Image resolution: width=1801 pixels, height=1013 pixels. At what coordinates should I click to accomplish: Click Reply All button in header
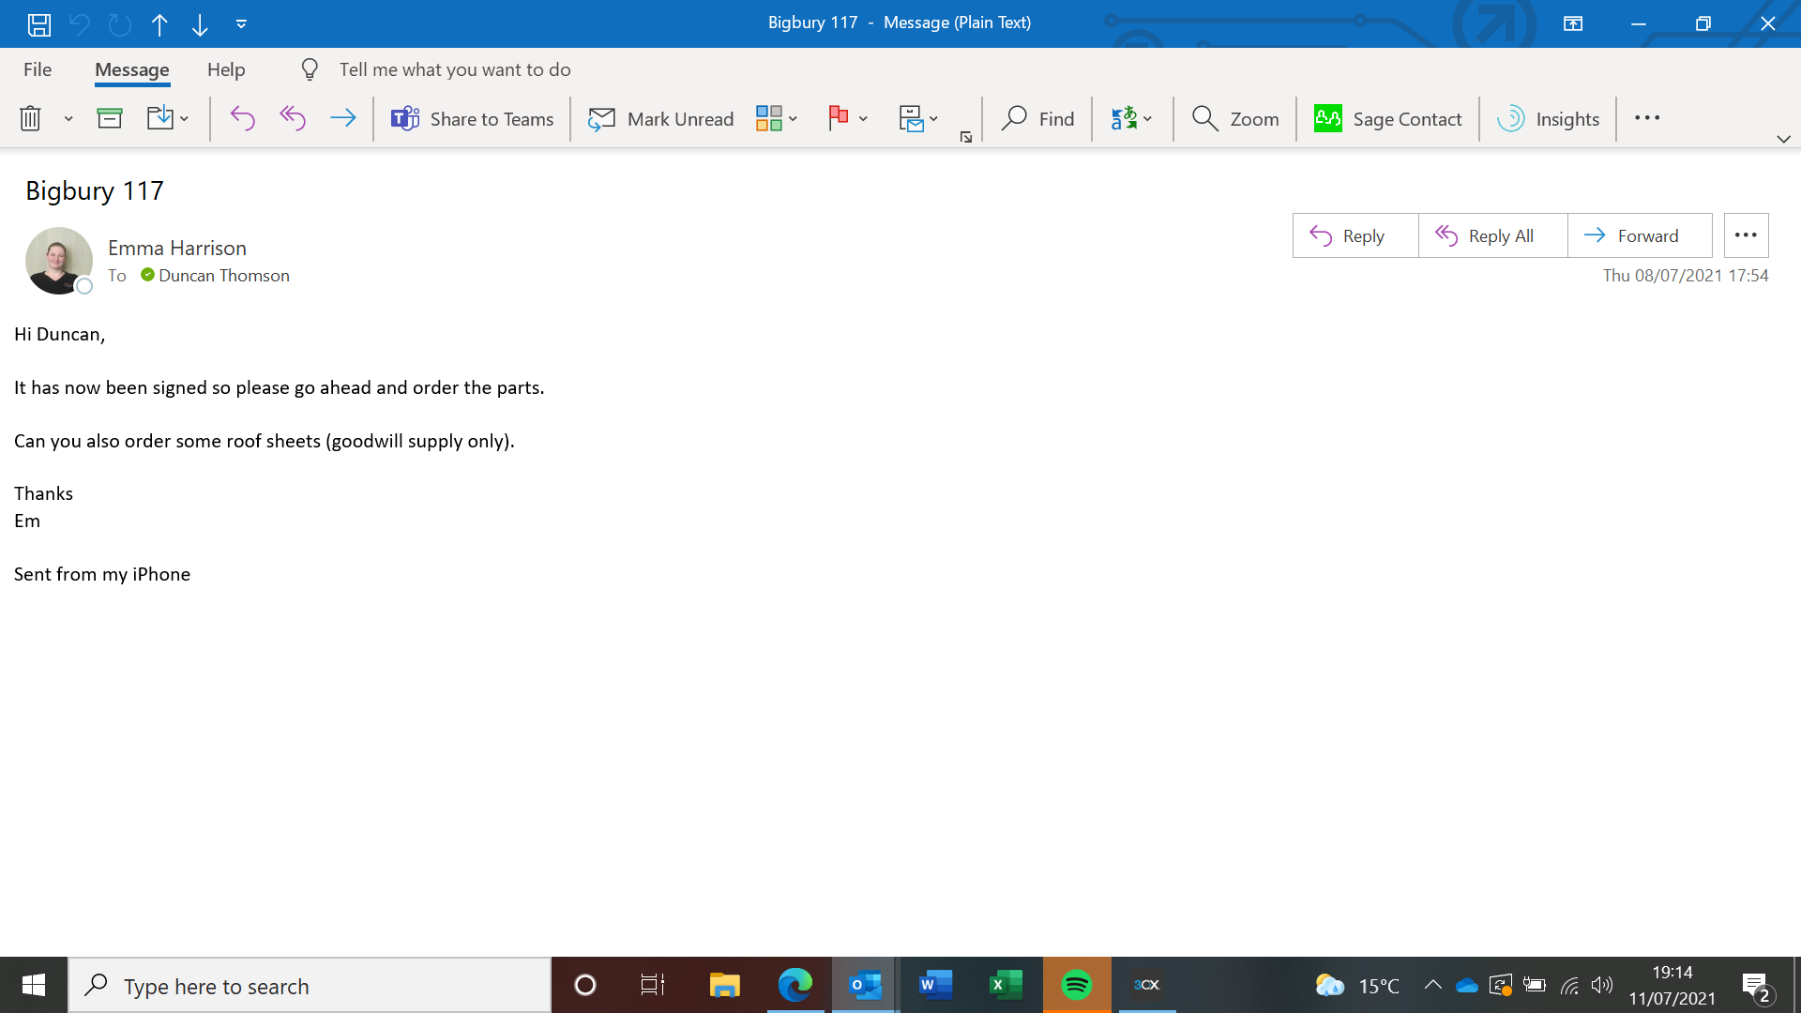[x=1492, y=235]
